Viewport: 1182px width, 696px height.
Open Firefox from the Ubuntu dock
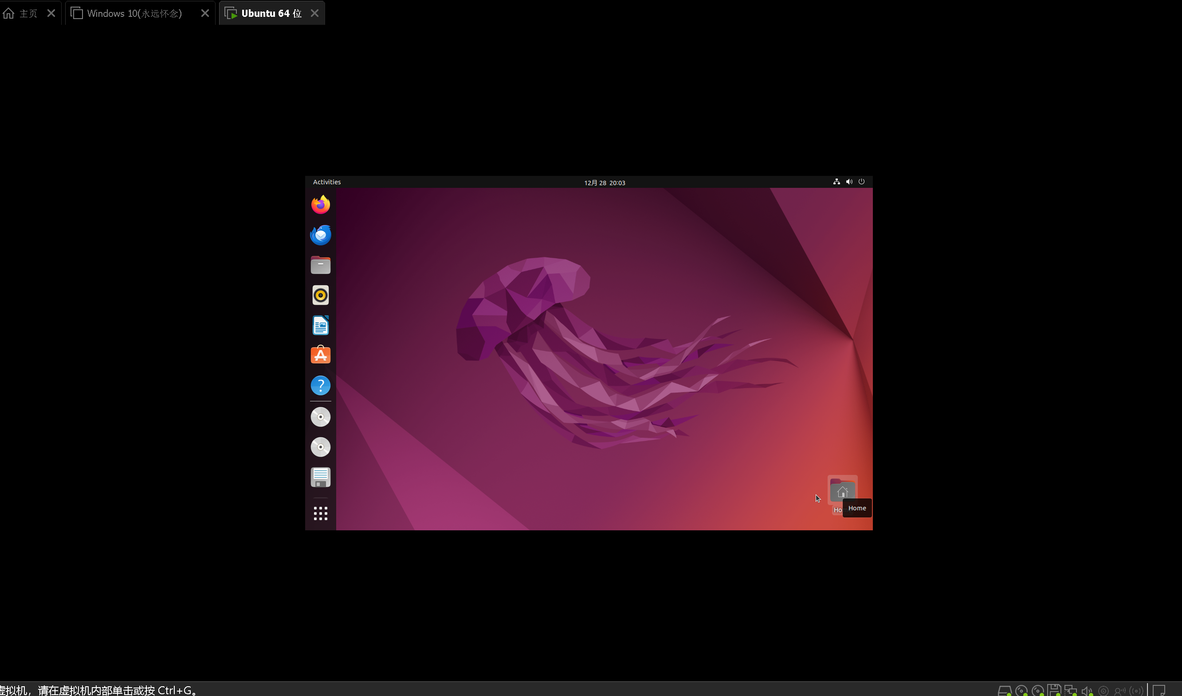[x=321, y=205]
